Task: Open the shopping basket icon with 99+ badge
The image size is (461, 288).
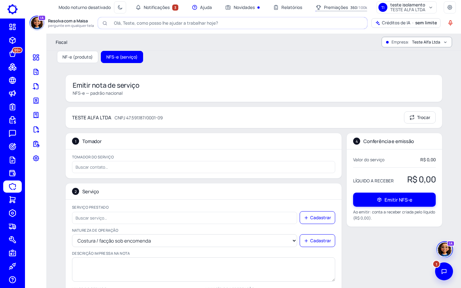Action: [12, 53]
